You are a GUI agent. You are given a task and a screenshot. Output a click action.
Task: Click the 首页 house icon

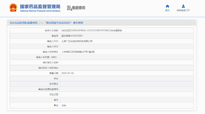point(167,6)
